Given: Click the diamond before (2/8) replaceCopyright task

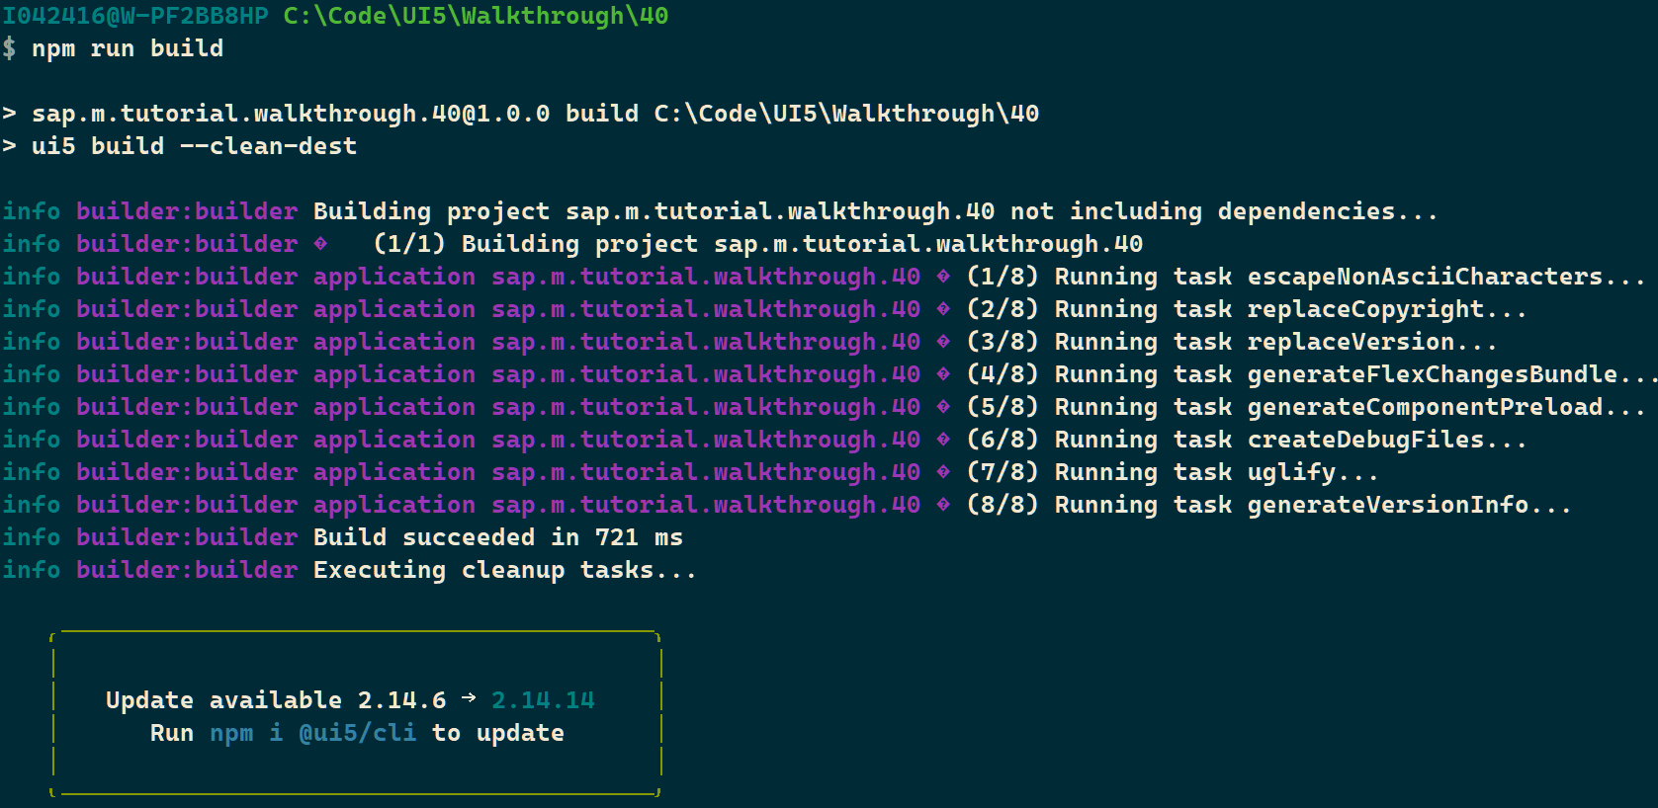Looking at the screenshot, I should (943, 308).
